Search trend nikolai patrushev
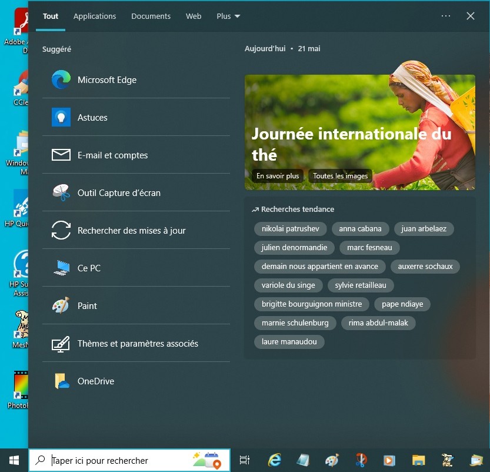This screenshot has width=490, height=472. (x=291, y=228)
